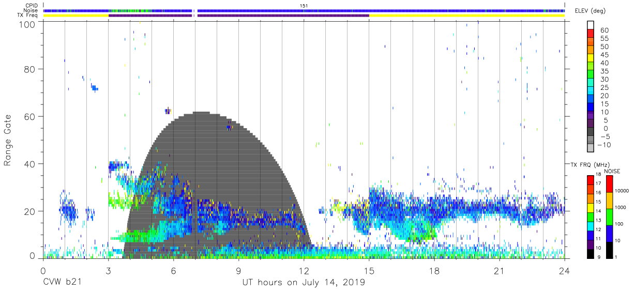The image size is (635, 293).
Task: Click the CPID value '151'
Action: click(x=304, y=6)
